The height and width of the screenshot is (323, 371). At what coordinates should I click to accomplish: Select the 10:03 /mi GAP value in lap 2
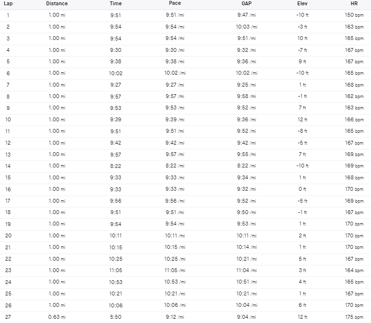pos(246,27)
